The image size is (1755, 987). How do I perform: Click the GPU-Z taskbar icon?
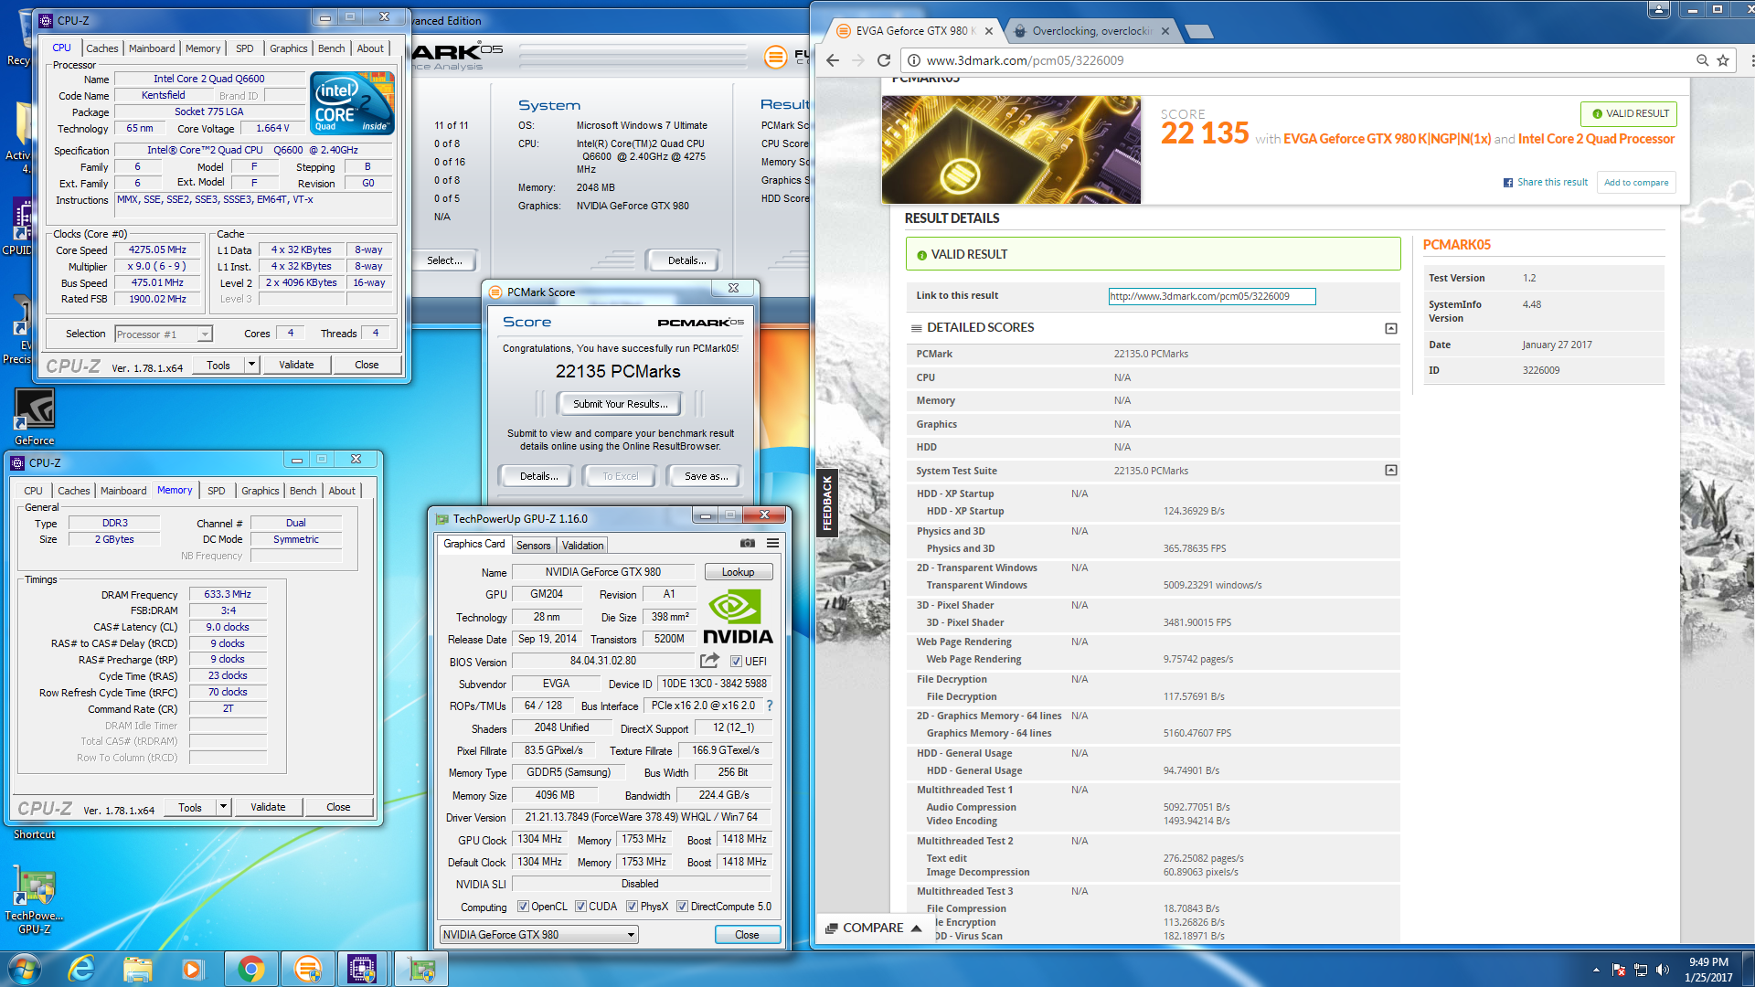421,969
